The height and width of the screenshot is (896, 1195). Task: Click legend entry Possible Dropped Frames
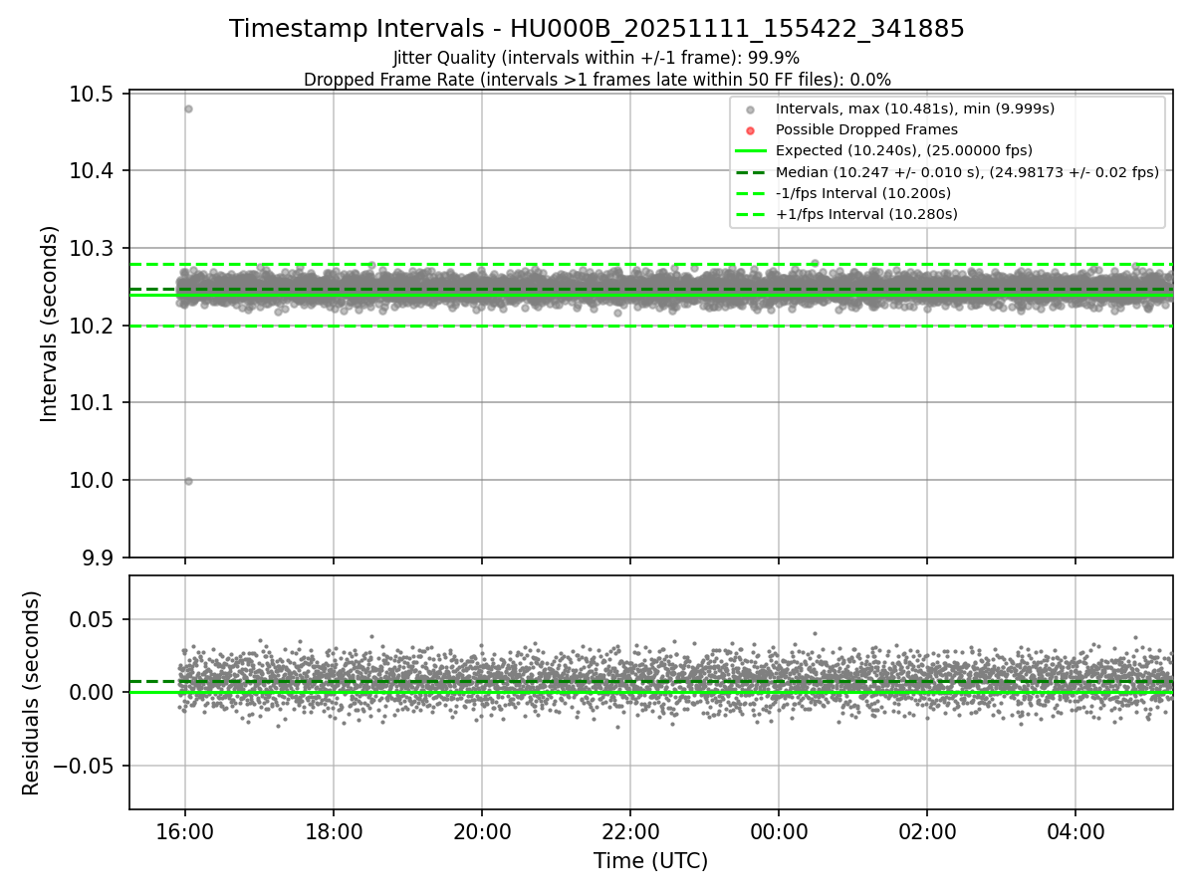coord(866,129)
